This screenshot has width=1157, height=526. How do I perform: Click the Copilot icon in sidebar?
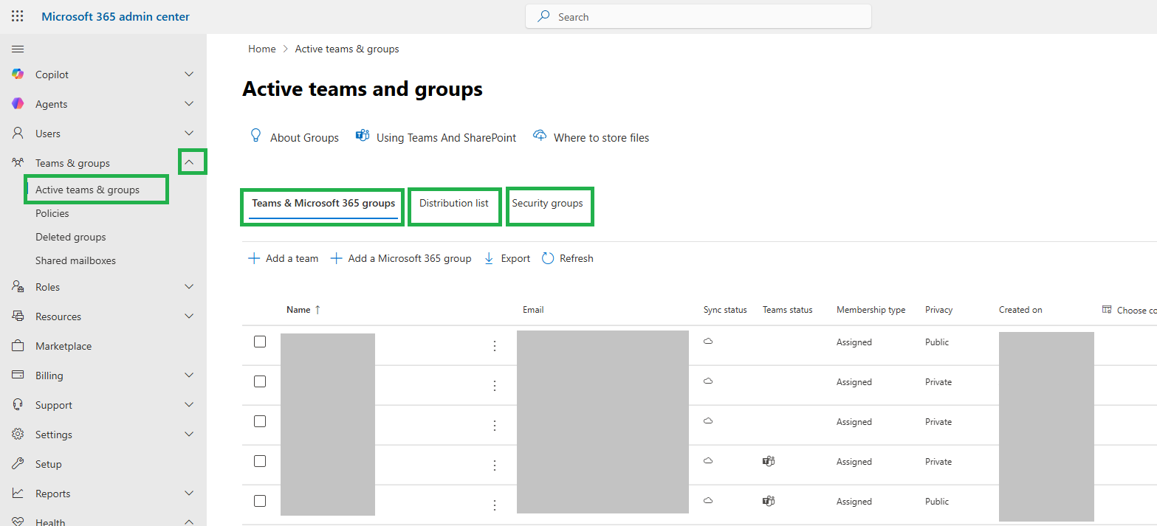18,74
